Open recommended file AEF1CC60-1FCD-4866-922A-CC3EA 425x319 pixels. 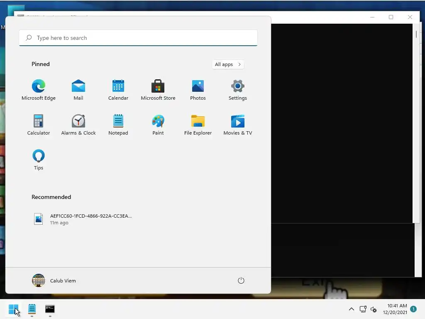point(83,219)
